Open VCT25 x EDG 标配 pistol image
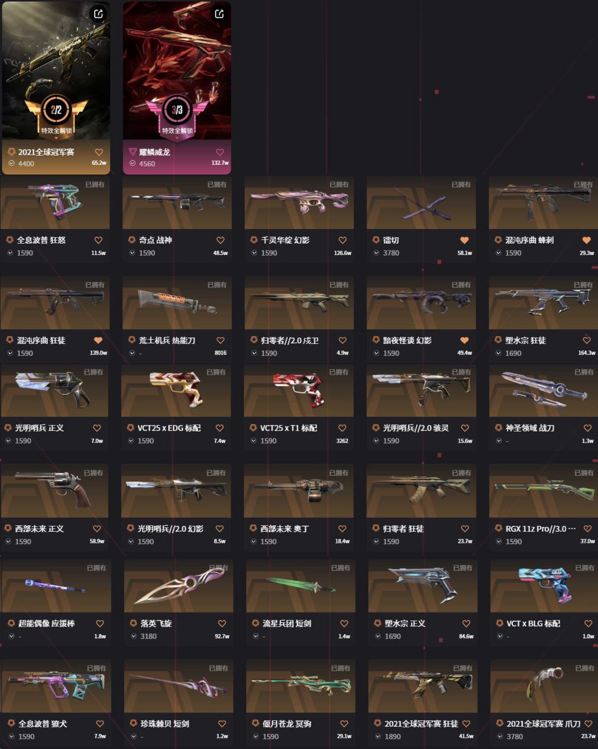 pos(176,391)
